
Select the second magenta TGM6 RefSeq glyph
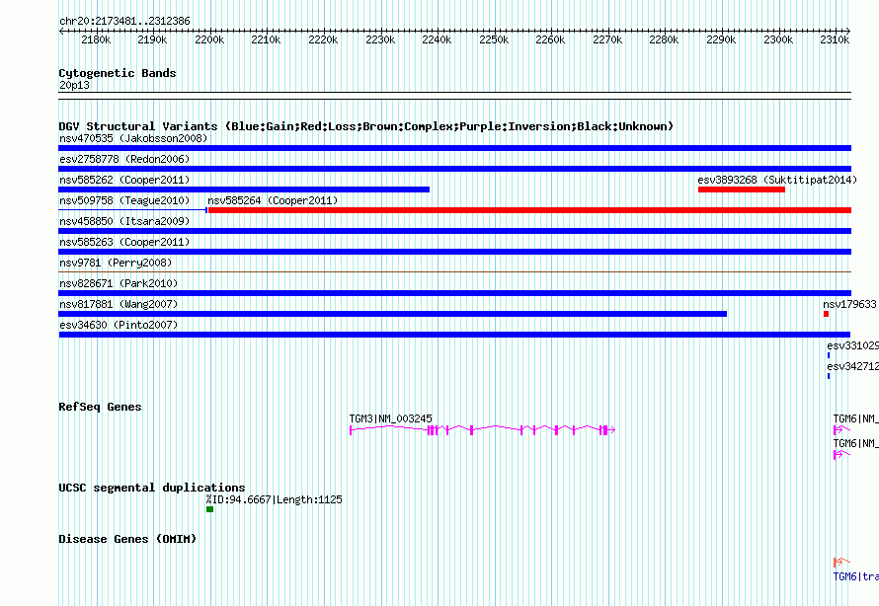click(x=841, y=455)
